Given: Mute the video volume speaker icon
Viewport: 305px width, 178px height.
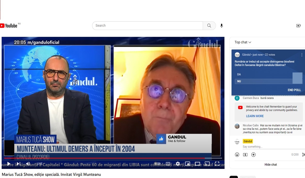Looking at the screenshot, I should pos(28,164).
